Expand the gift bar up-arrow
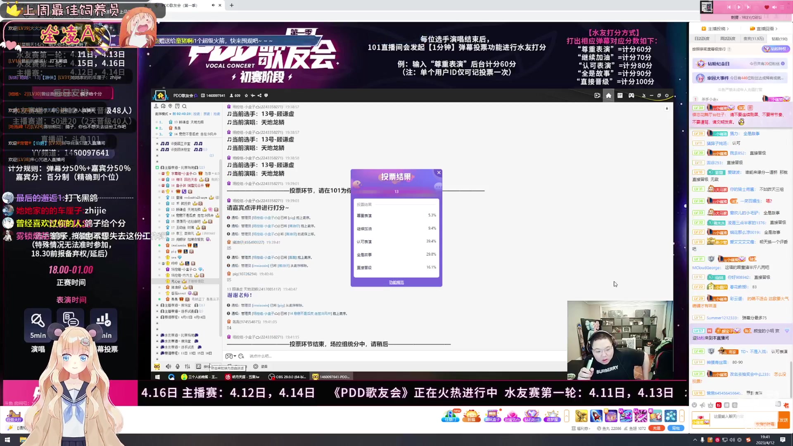Viewport: 793px width, 446px height. coord(682,415)
